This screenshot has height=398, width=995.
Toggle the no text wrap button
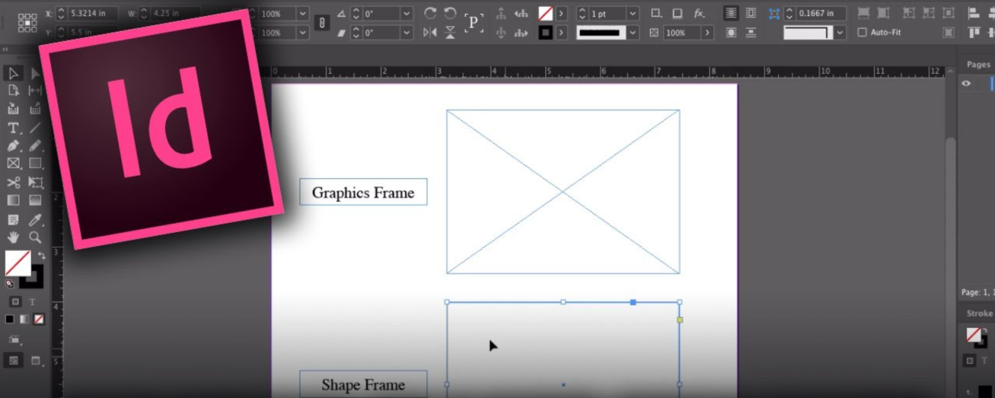coord(731,13)
